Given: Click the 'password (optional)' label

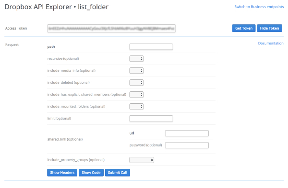Looking at the screenshot, I should pos(145,145).
